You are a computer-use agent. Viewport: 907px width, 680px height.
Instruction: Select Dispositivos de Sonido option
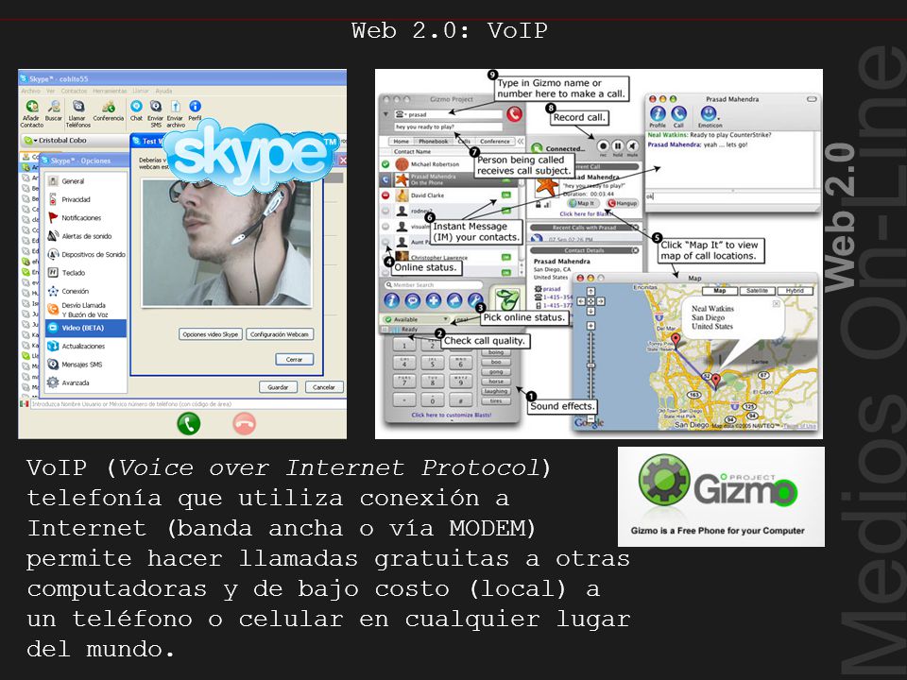[x=86, y=254]
